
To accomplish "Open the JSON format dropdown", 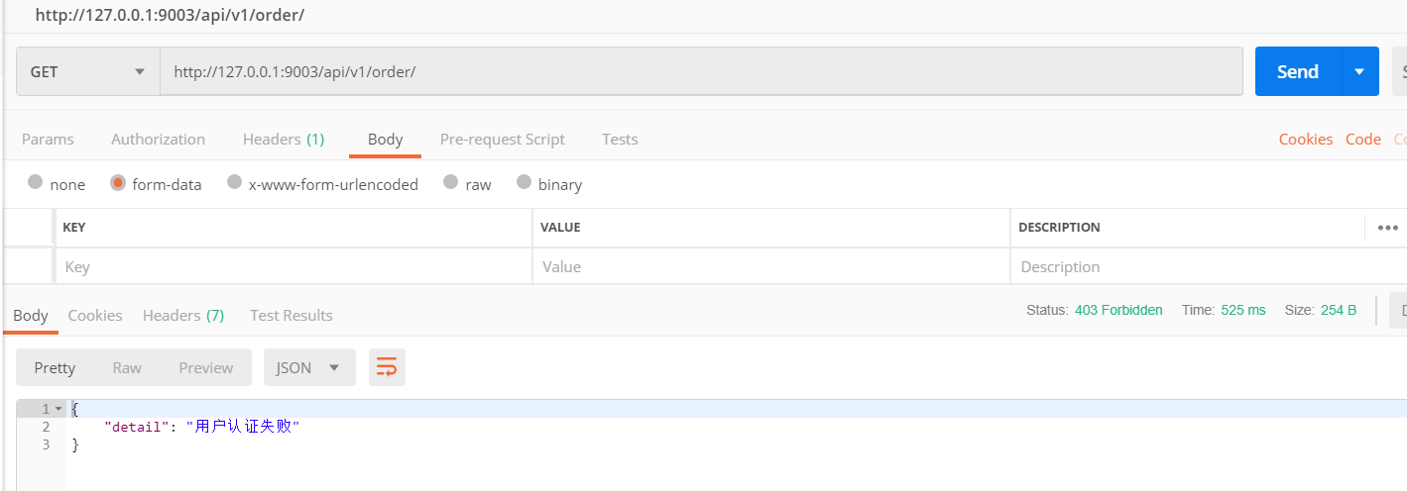I will click(x=309, y=367).
